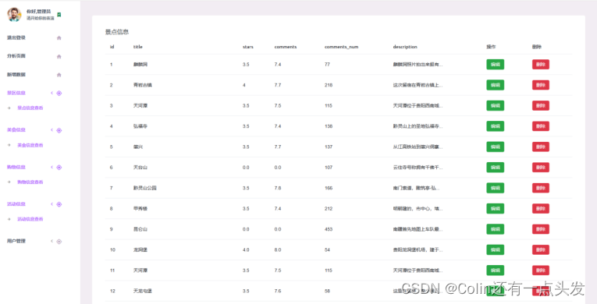Select the 美食信息 sidebar menu
This screenshot has height=304, width=597.
click(16, 129)
